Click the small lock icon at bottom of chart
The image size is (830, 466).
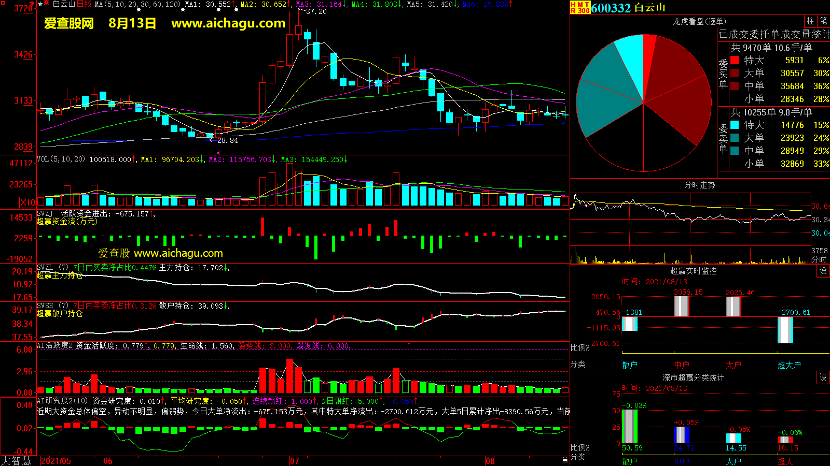565,459
